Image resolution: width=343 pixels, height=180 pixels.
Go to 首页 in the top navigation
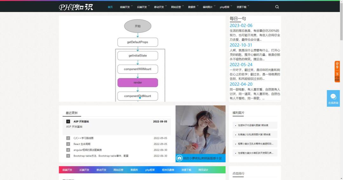tap(110, 7)
